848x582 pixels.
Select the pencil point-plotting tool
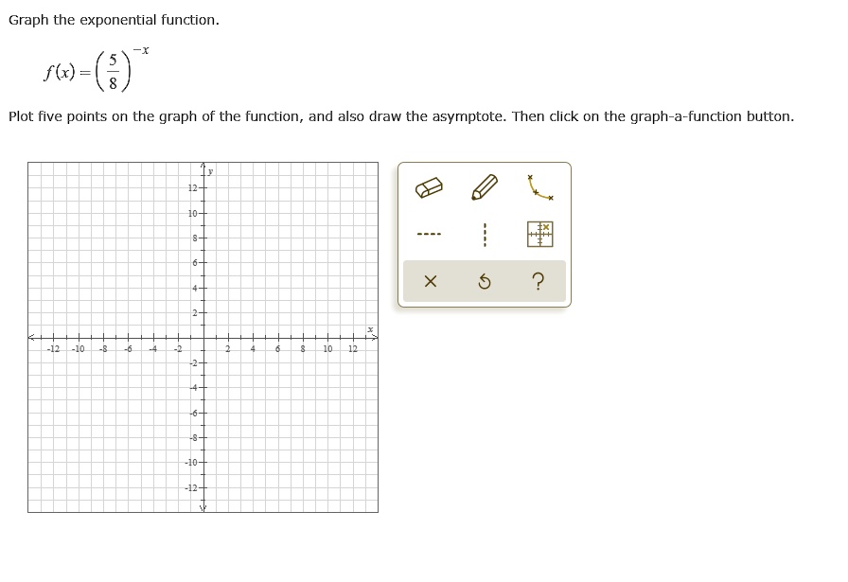click(485, 187)
